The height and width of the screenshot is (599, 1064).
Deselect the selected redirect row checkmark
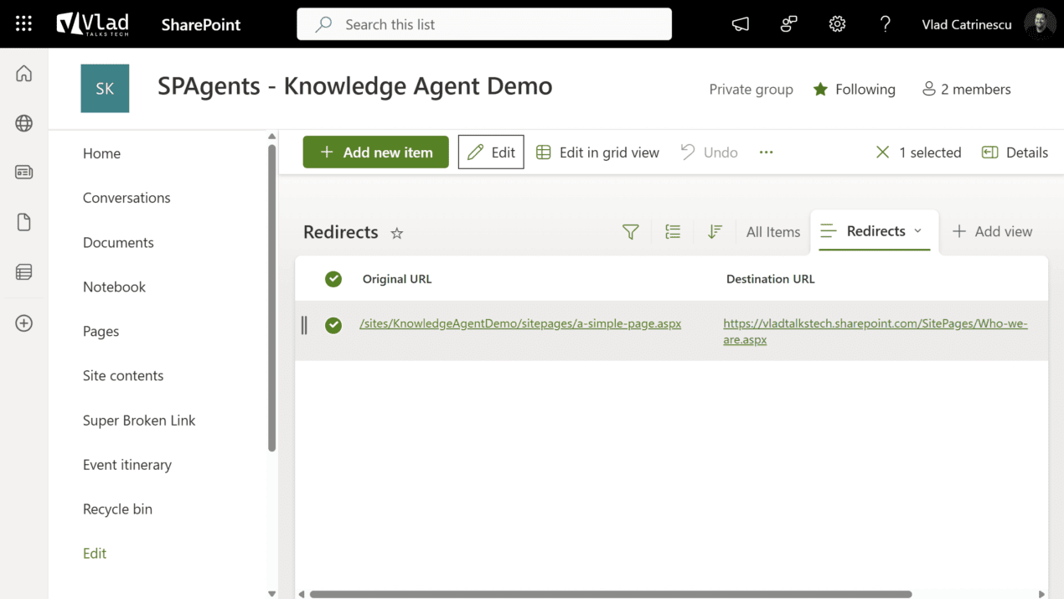(333, 326)
